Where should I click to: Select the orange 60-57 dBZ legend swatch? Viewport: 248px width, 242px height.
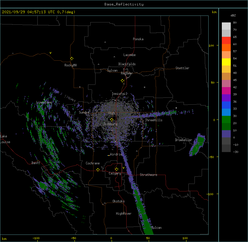tap(226, 48)
